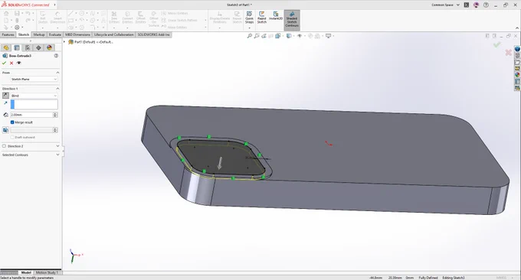This screenshot has height=280, width=521.
Task: Confirm with the green check in the viewport corner
Action: [x=496, y=44]
